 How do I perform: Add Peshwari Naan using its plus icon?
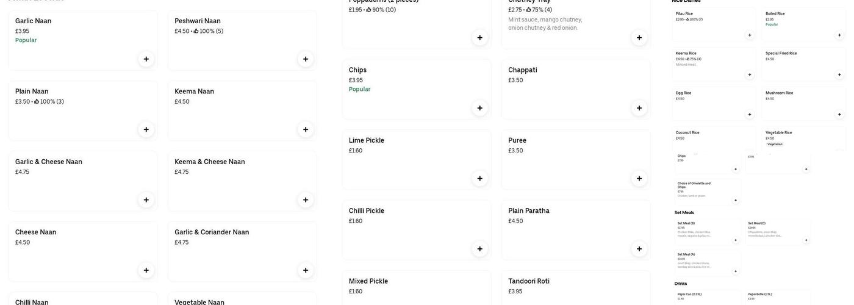tap(306, 59)
